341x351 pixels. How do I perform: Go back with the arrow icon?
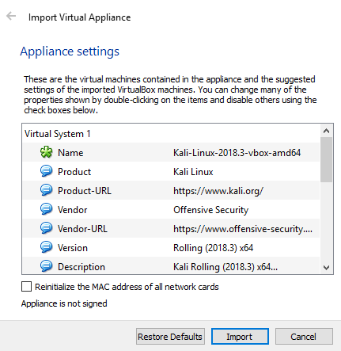(x=11, y=17)
